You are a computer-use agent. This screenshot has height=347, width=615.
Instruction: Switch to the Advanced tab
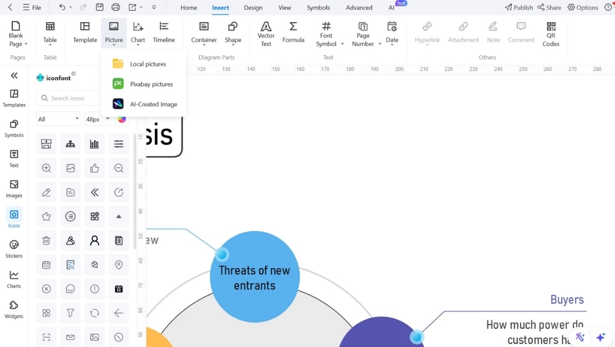[x=359, y=7]
